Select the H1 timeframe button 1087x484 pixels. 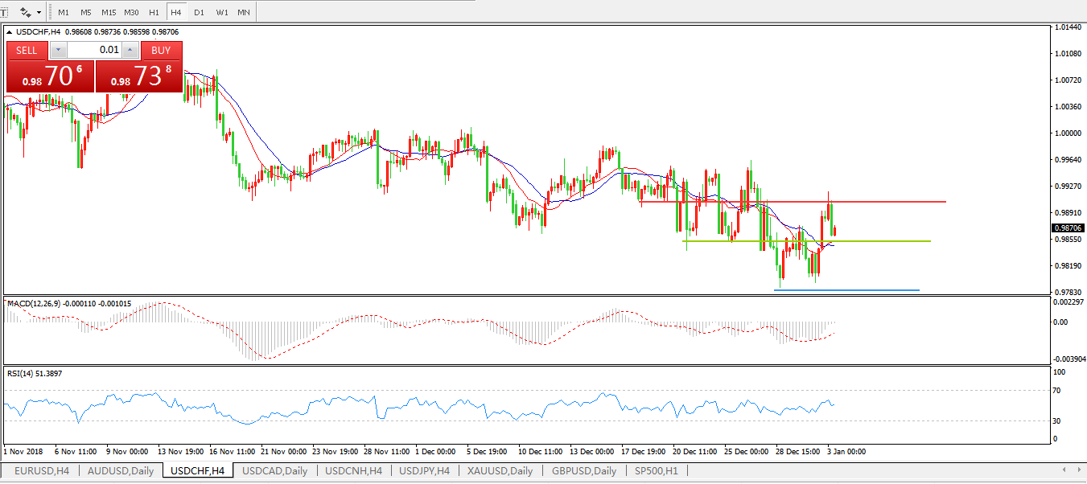(154, 13)
